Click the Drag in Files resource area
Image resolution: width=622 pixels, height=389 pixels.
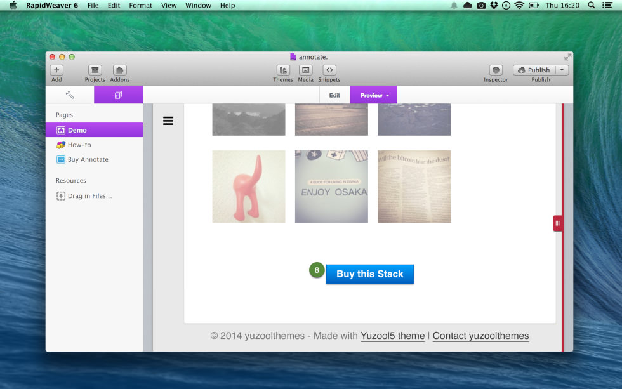(94, 196)
